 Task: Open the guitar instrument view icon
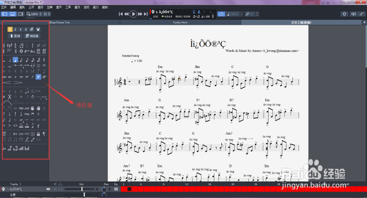click(362, 14)
